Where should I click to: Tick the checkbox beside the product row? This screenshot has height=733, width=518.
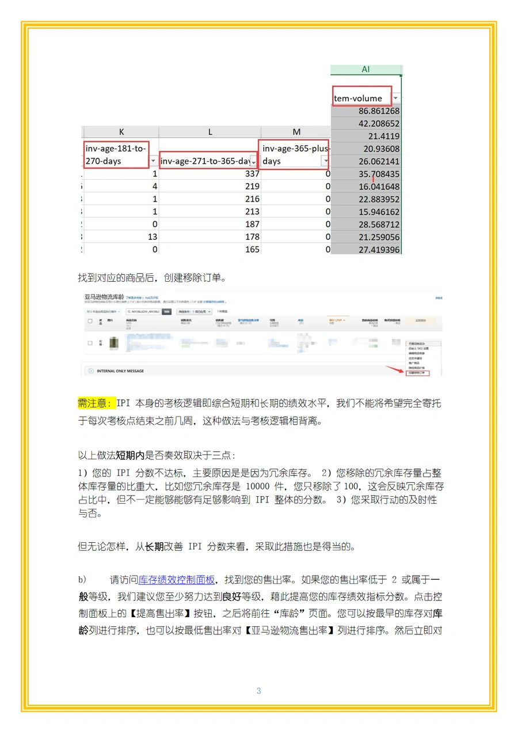coord(90,343)
